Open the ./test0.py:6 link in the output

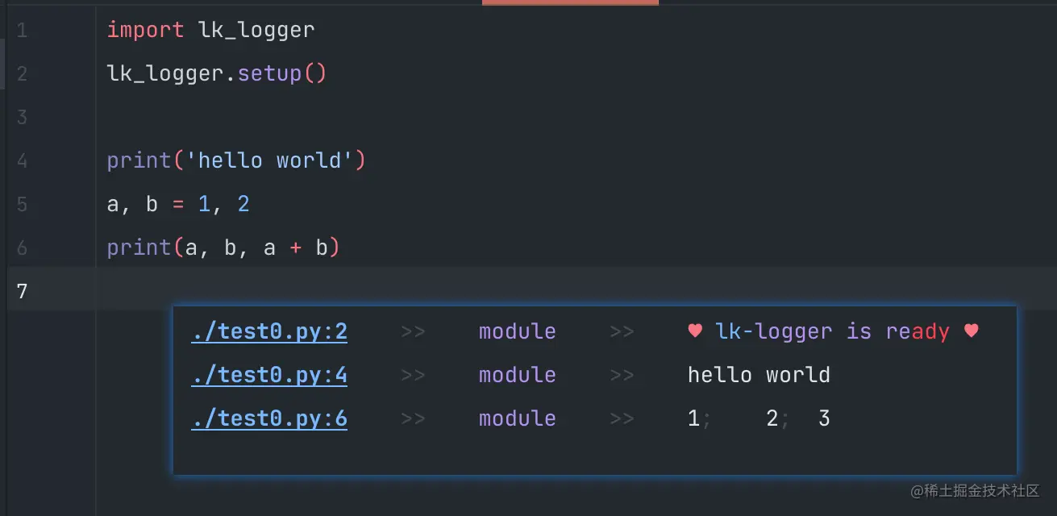(269, 419)
